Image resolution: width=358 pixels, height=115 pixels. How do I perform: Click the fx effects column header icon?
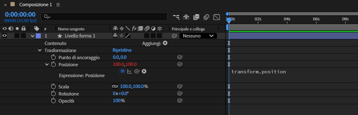134,28
